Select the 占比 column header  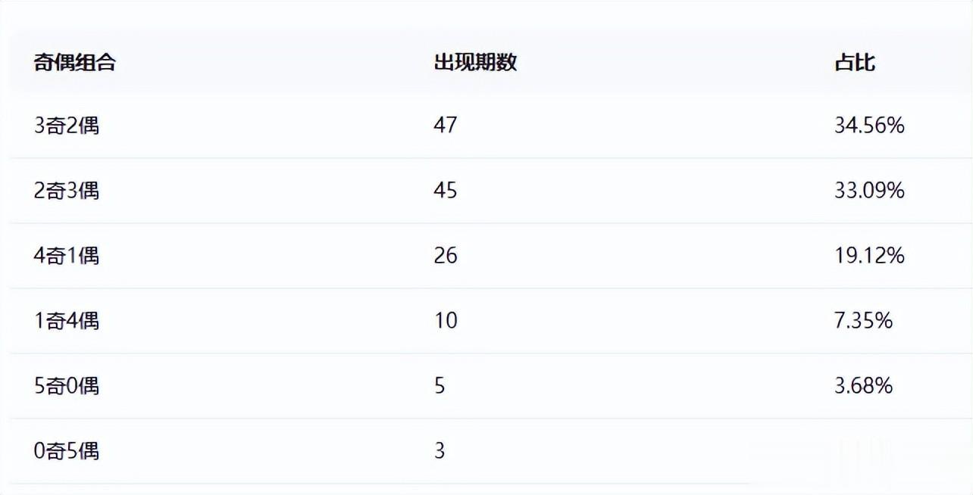(x=855, y=63)
